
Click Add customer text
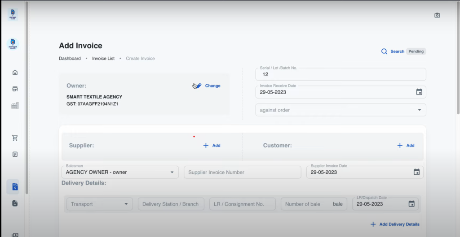(x=410, y=146)
